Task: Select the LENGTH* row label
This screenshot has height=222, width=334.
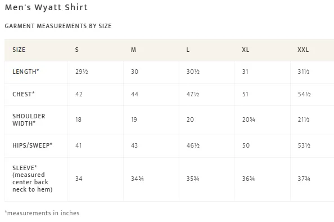Action: coord(26,72)
